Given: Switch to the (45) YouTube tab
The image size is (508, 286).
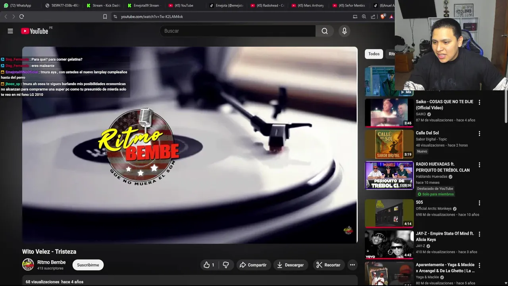Looking at the screenshot, I should pos(184,6).
